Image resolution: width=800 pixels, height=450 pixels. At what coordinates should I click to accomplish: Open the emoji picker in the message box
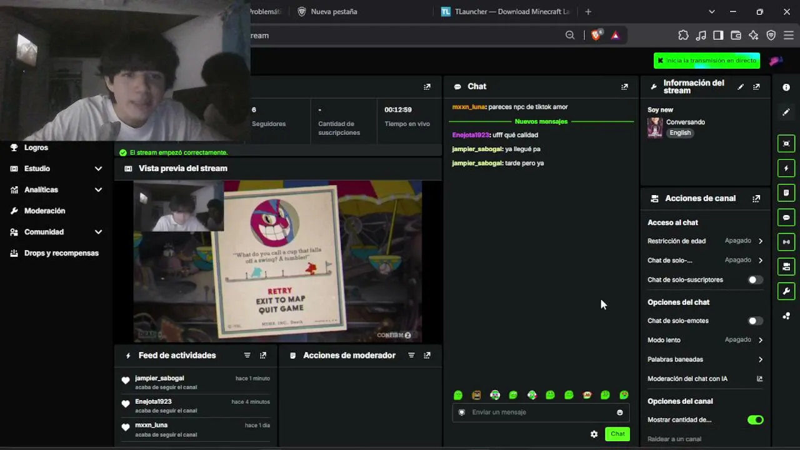620,412
